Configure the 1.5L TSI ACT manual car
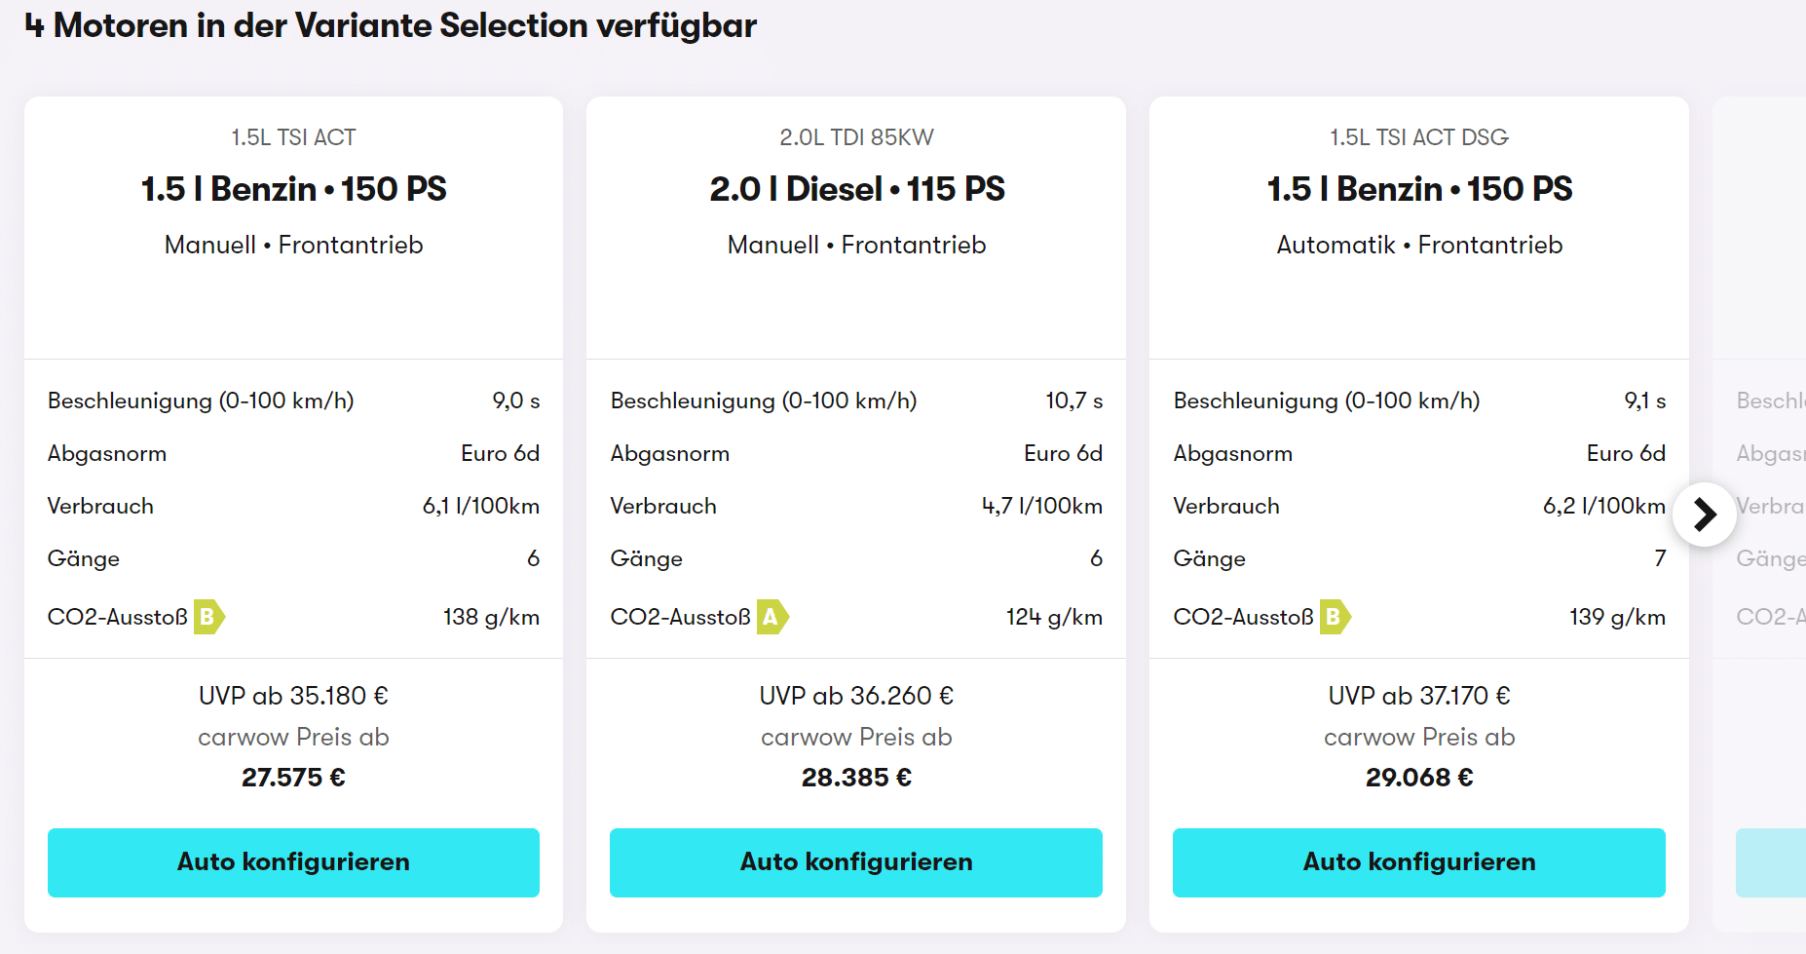This screenshot has width=1806, height=954. 293,862
